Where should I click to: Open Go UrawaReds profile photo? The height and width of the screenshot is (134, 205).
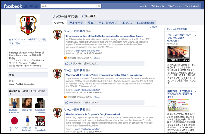[x=40, y=121]
